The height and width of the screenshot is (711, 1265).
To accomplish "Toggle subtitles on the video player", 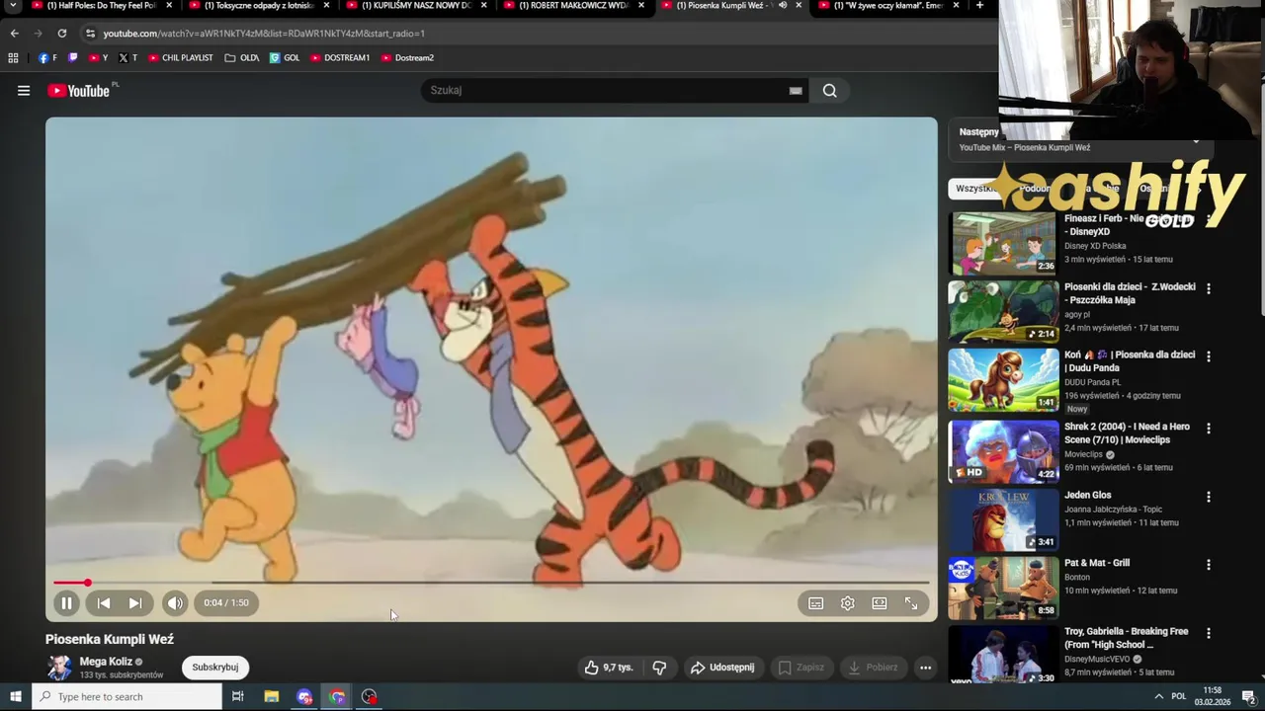I will (816, 603).
